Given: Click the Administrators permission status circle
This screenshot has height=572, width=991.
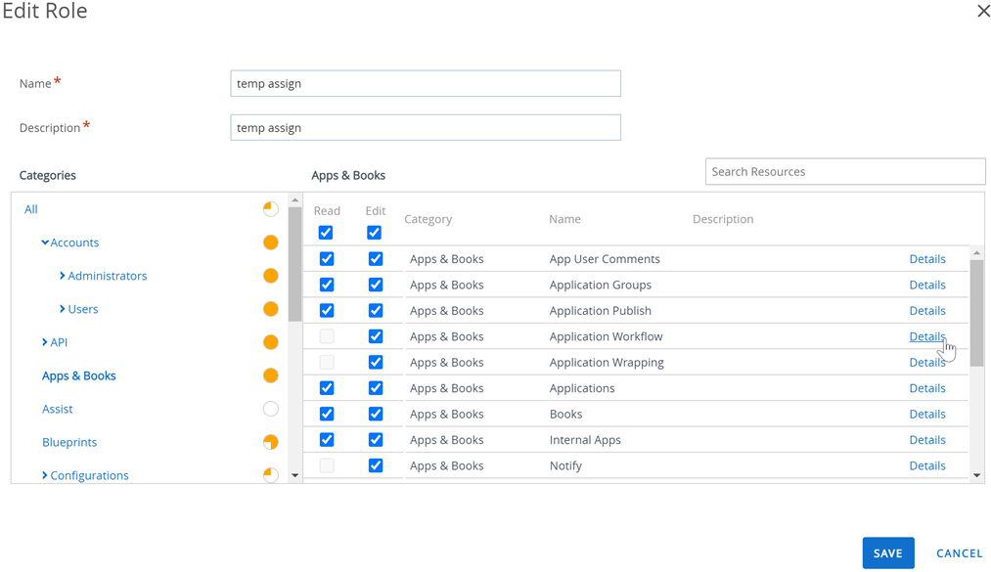Looking at the screenshot, I should point(271,276).
